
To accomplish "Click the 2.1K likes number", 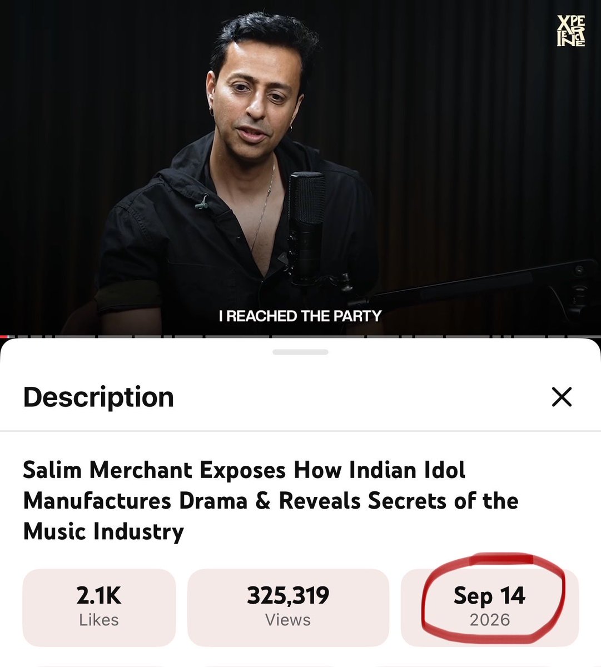I will [99, 596].
